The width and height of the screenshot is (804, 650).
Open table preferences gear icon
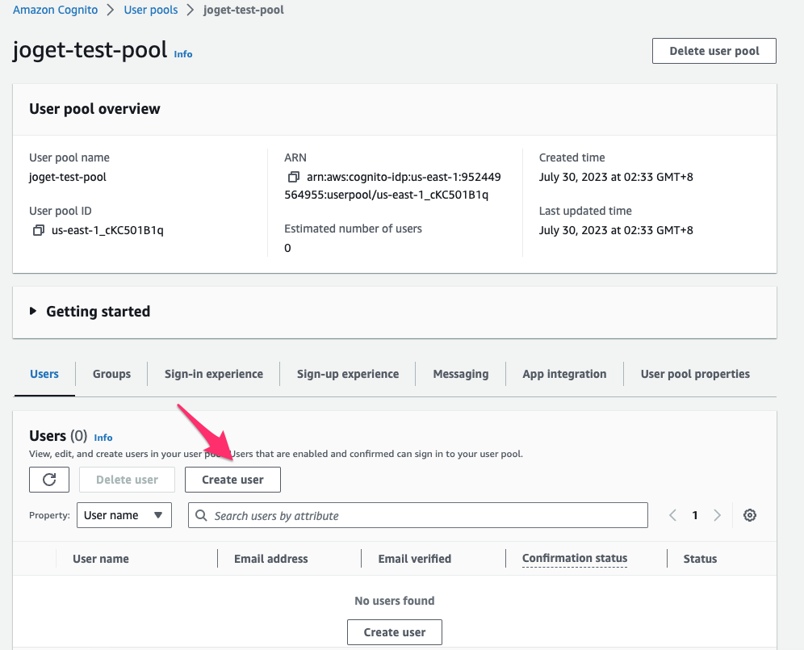click(750, 515)
